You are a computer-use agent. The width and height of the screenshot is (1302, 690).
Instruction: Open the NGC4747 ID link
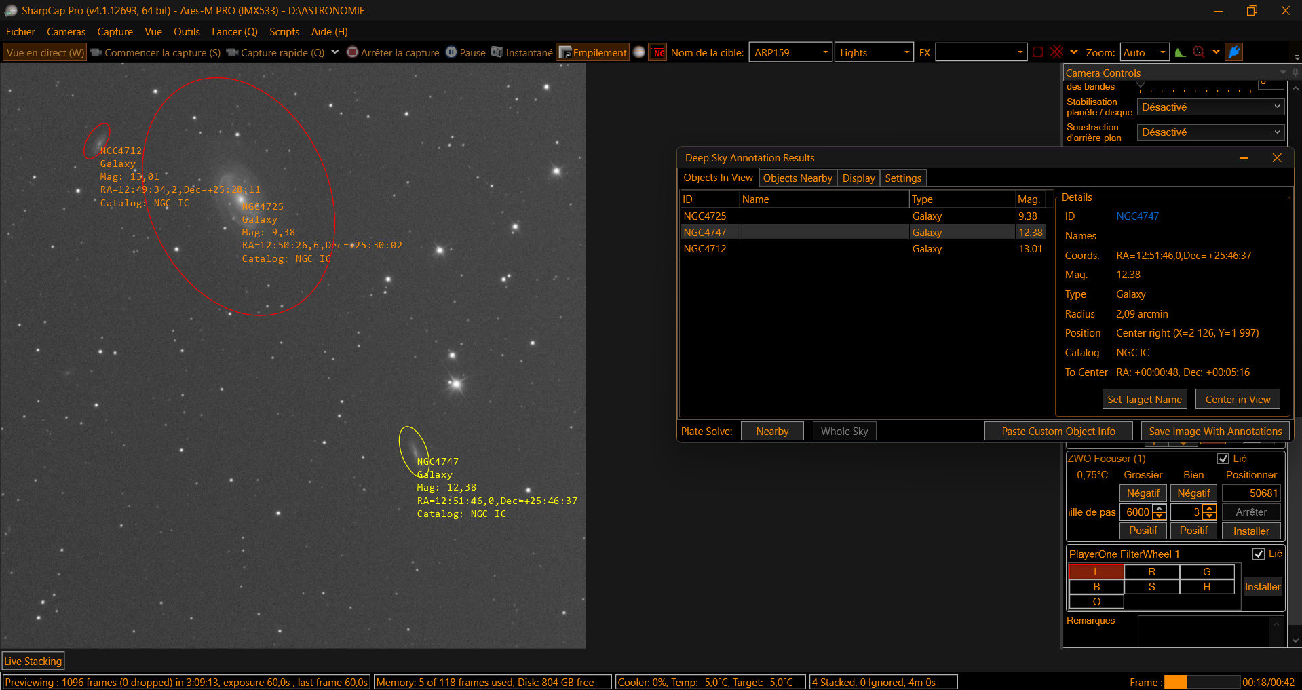[x=1137, y=216]
